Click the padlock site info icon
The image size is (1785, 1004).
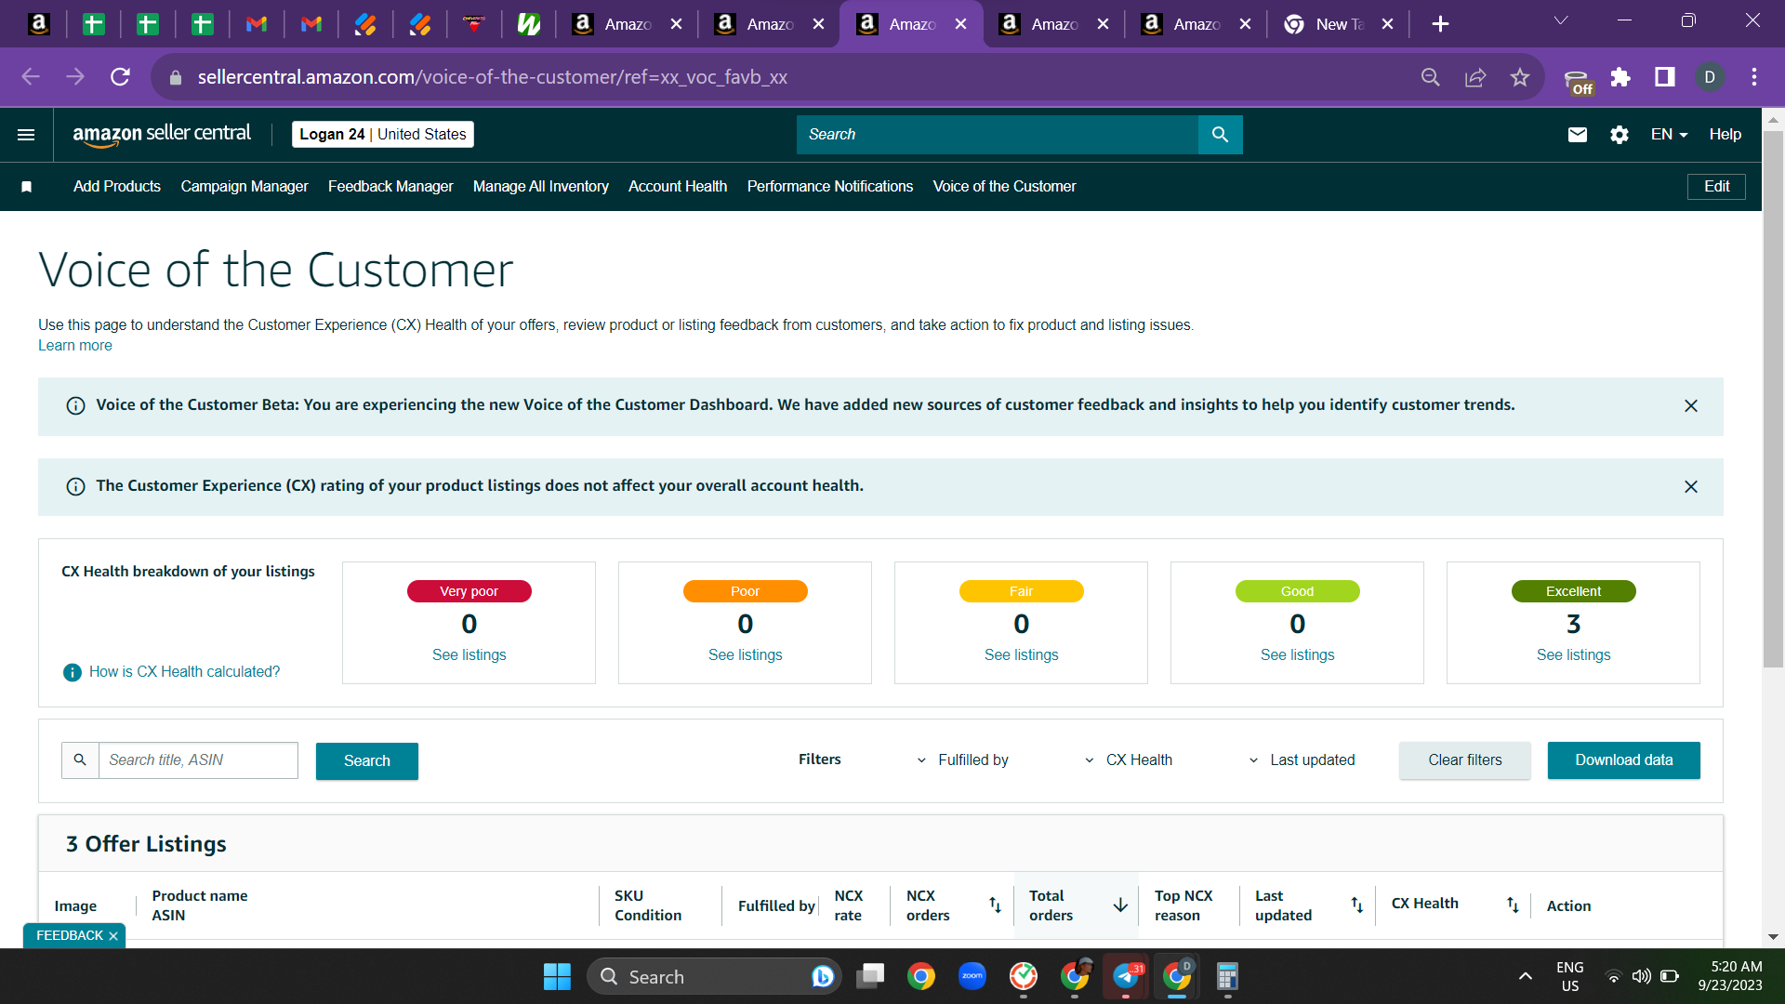tap(176, 78)
